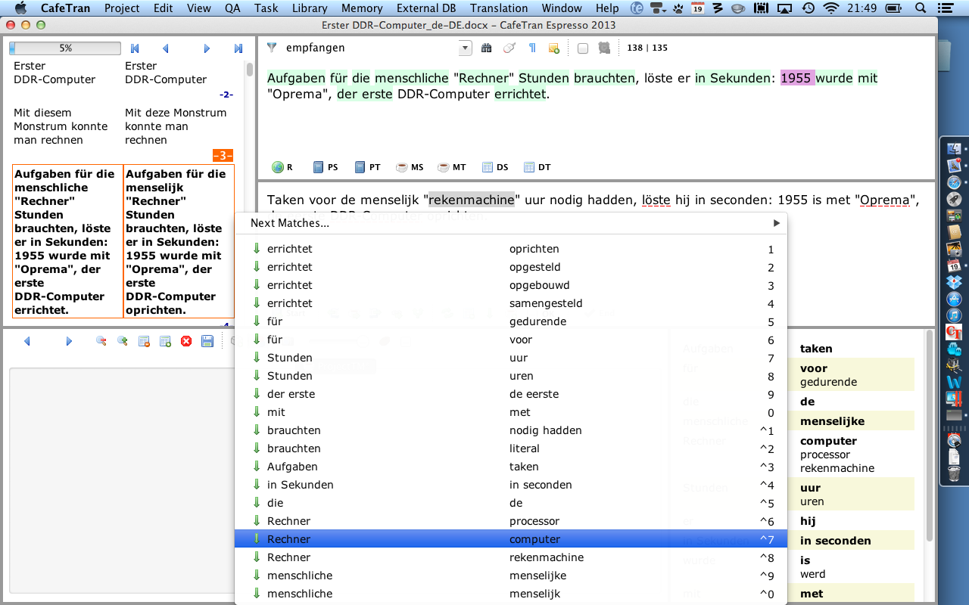Click the red delete X icon
The width and height of the screenshot is (969, 605).
[x=186, y=342]
